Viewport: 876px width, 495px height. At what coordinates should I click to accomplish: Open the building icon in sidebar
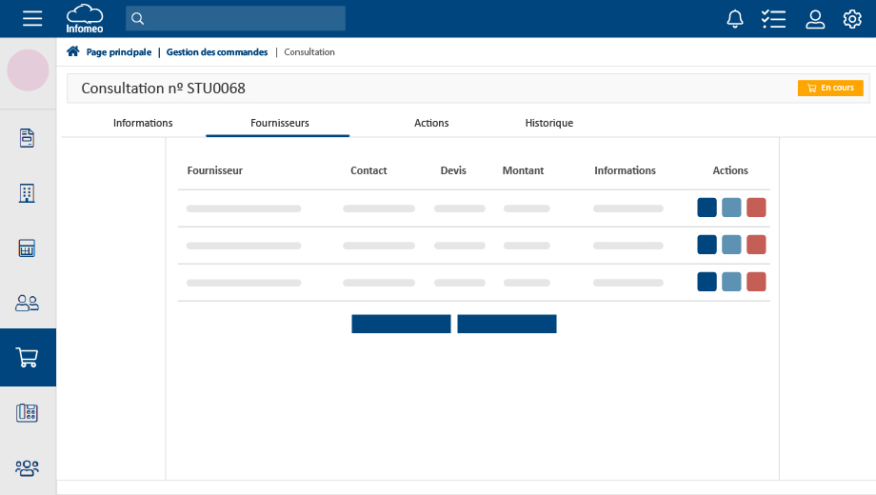(x=28, y=193)
